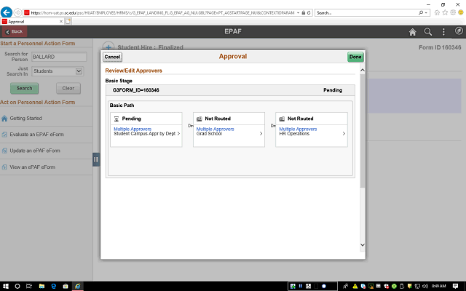Click the Search for Person field
The height and width of the screenshot is (291, 466).
[x=59, y=57]
